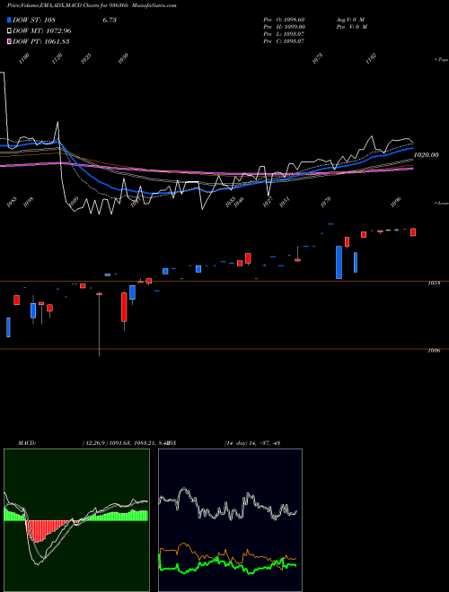Click the 1058 horizontal level label

pyautogui.click(x=434, y=283)
